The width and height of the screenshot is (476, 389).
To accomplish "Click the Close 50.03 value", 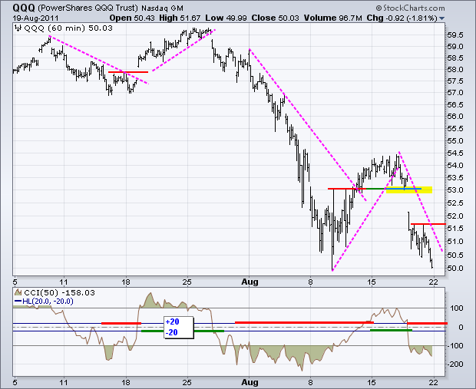I will [276, 18].
